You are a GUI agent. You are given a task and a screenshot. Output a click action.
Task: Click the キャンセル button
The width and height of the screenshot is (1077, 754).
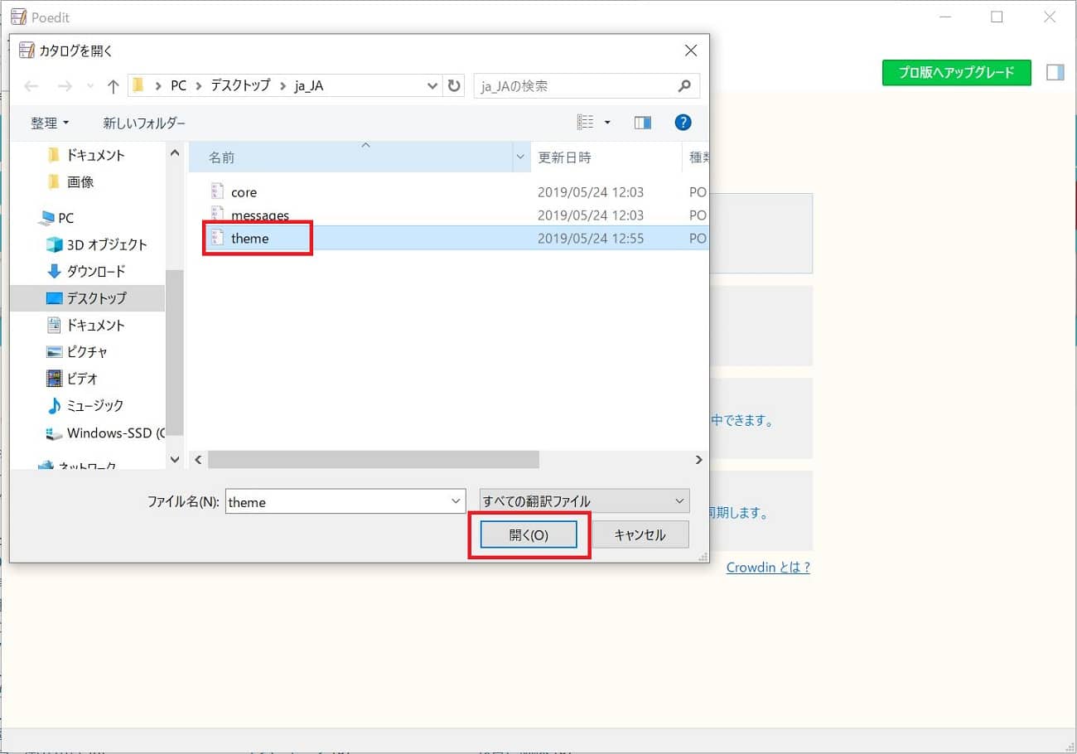point(640,535)
